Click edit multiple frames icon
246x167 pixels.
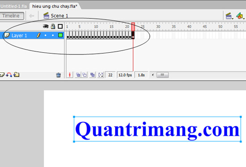pyautogui.click(x=93, y=75)
